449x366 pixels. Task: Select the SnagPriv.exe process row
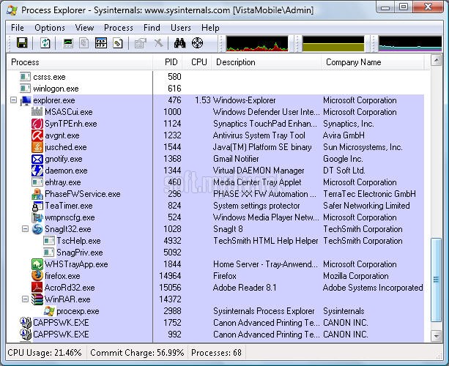[x=215, y=253]
